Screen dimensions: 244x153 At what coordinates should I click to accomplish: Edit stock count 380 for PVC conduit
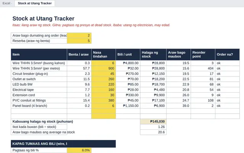tap(103, 100)
